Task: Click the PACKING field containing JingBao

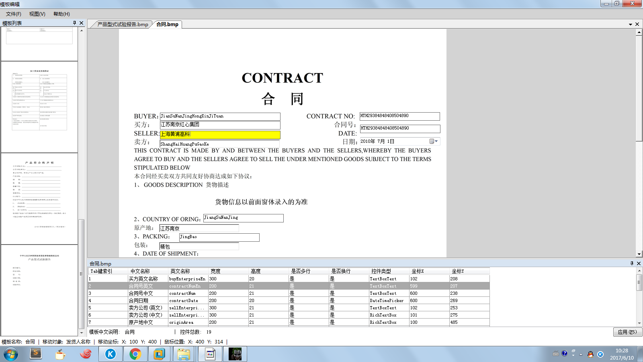Action: (219, 237)
